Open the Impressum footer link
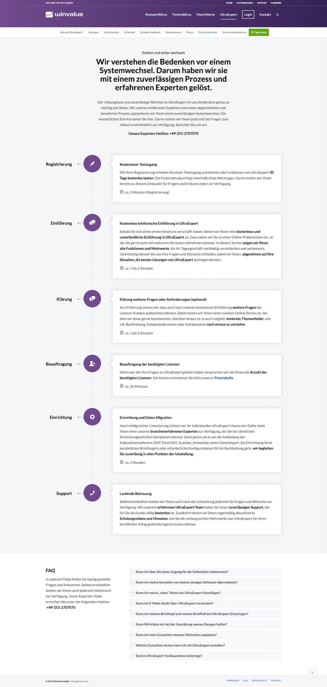 point(233,681)
